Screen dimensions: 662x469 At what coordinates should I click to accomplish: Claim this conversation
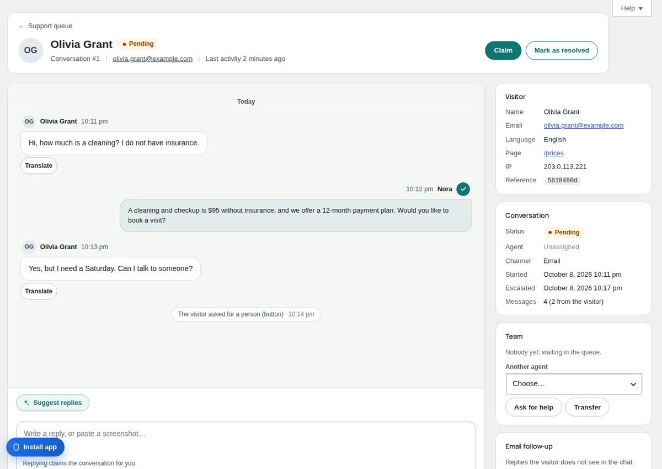(x=503, y=50)
